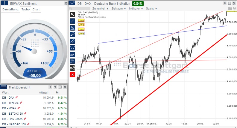Click the EUWAX Sentiment exclamation icon
Screen dimensions: 237x128
4,3
